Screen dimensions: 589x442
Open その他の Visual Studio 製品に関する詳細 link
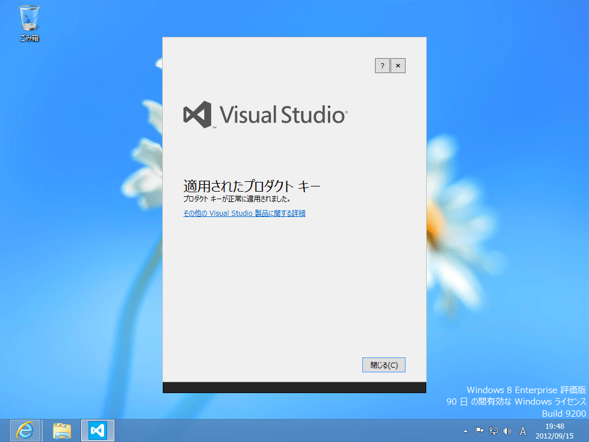point(244,213)
